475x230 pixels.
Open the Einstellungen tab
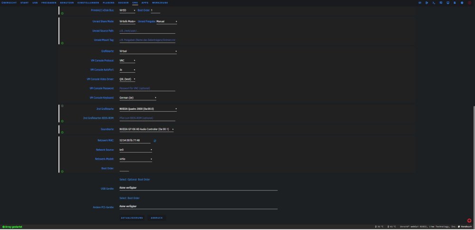88,3
